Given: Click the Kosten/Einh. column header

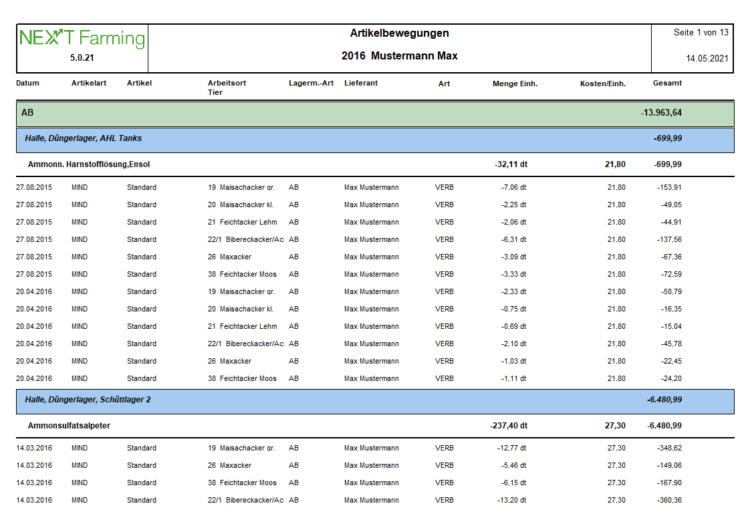Looking at the screenshot, I should (x=602, y=84).
